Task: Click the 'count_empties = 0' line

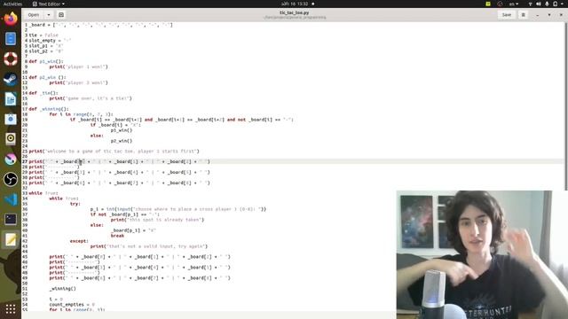Action: click(x=72, y=305)
